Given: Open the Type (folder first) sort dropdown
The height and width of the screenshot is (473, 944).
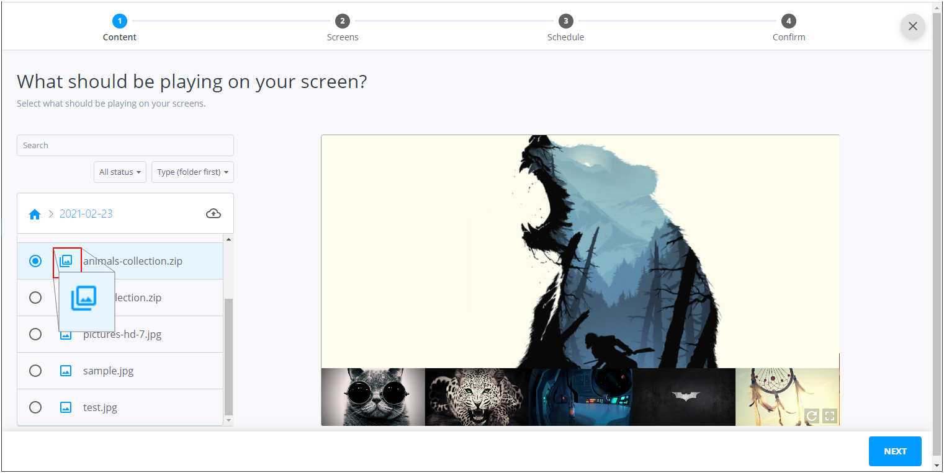Looking at the screenshot, I should [x=192, y=172].
